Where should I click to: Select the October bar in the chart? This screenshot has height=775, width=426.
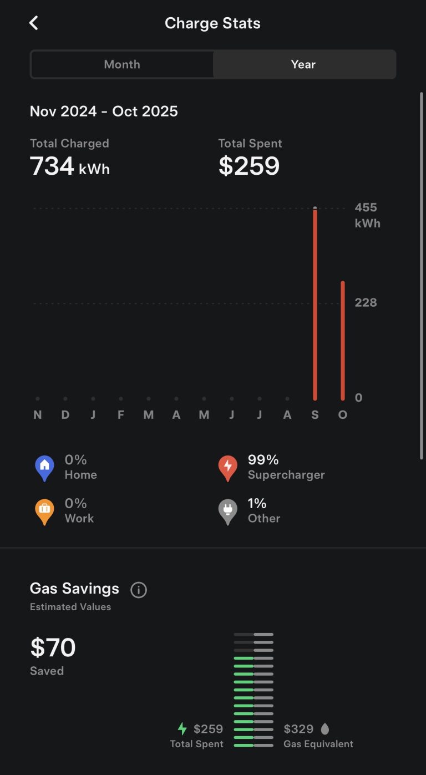coord(343,341)
